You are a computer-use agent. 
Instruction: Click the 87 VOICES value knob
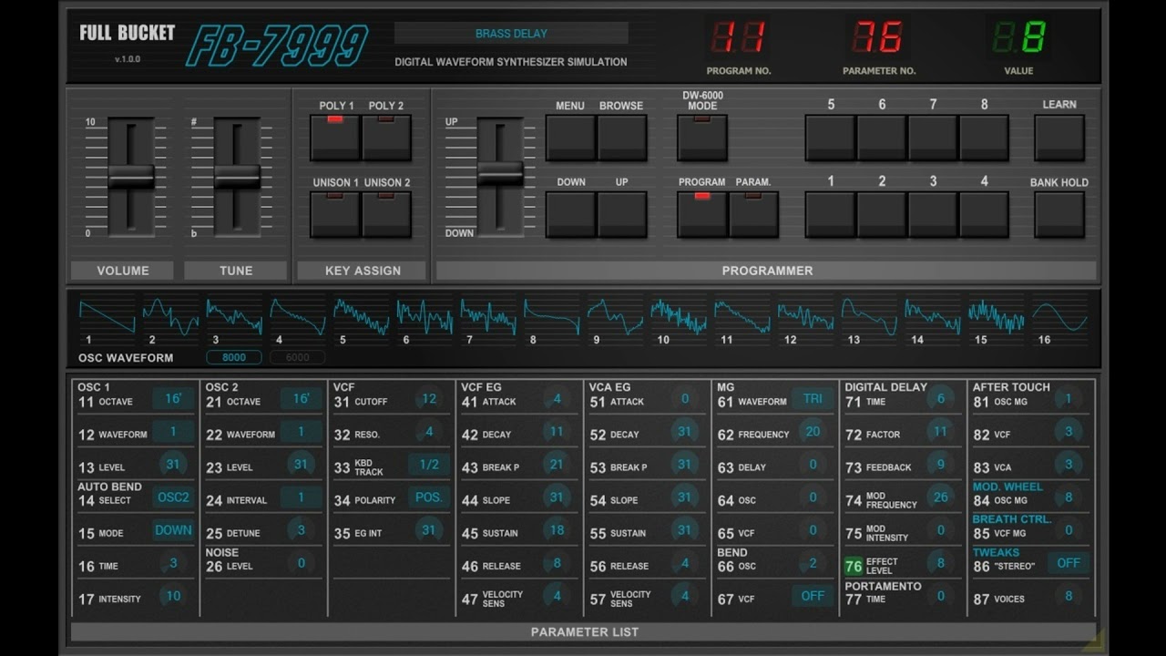[1069, 596]
